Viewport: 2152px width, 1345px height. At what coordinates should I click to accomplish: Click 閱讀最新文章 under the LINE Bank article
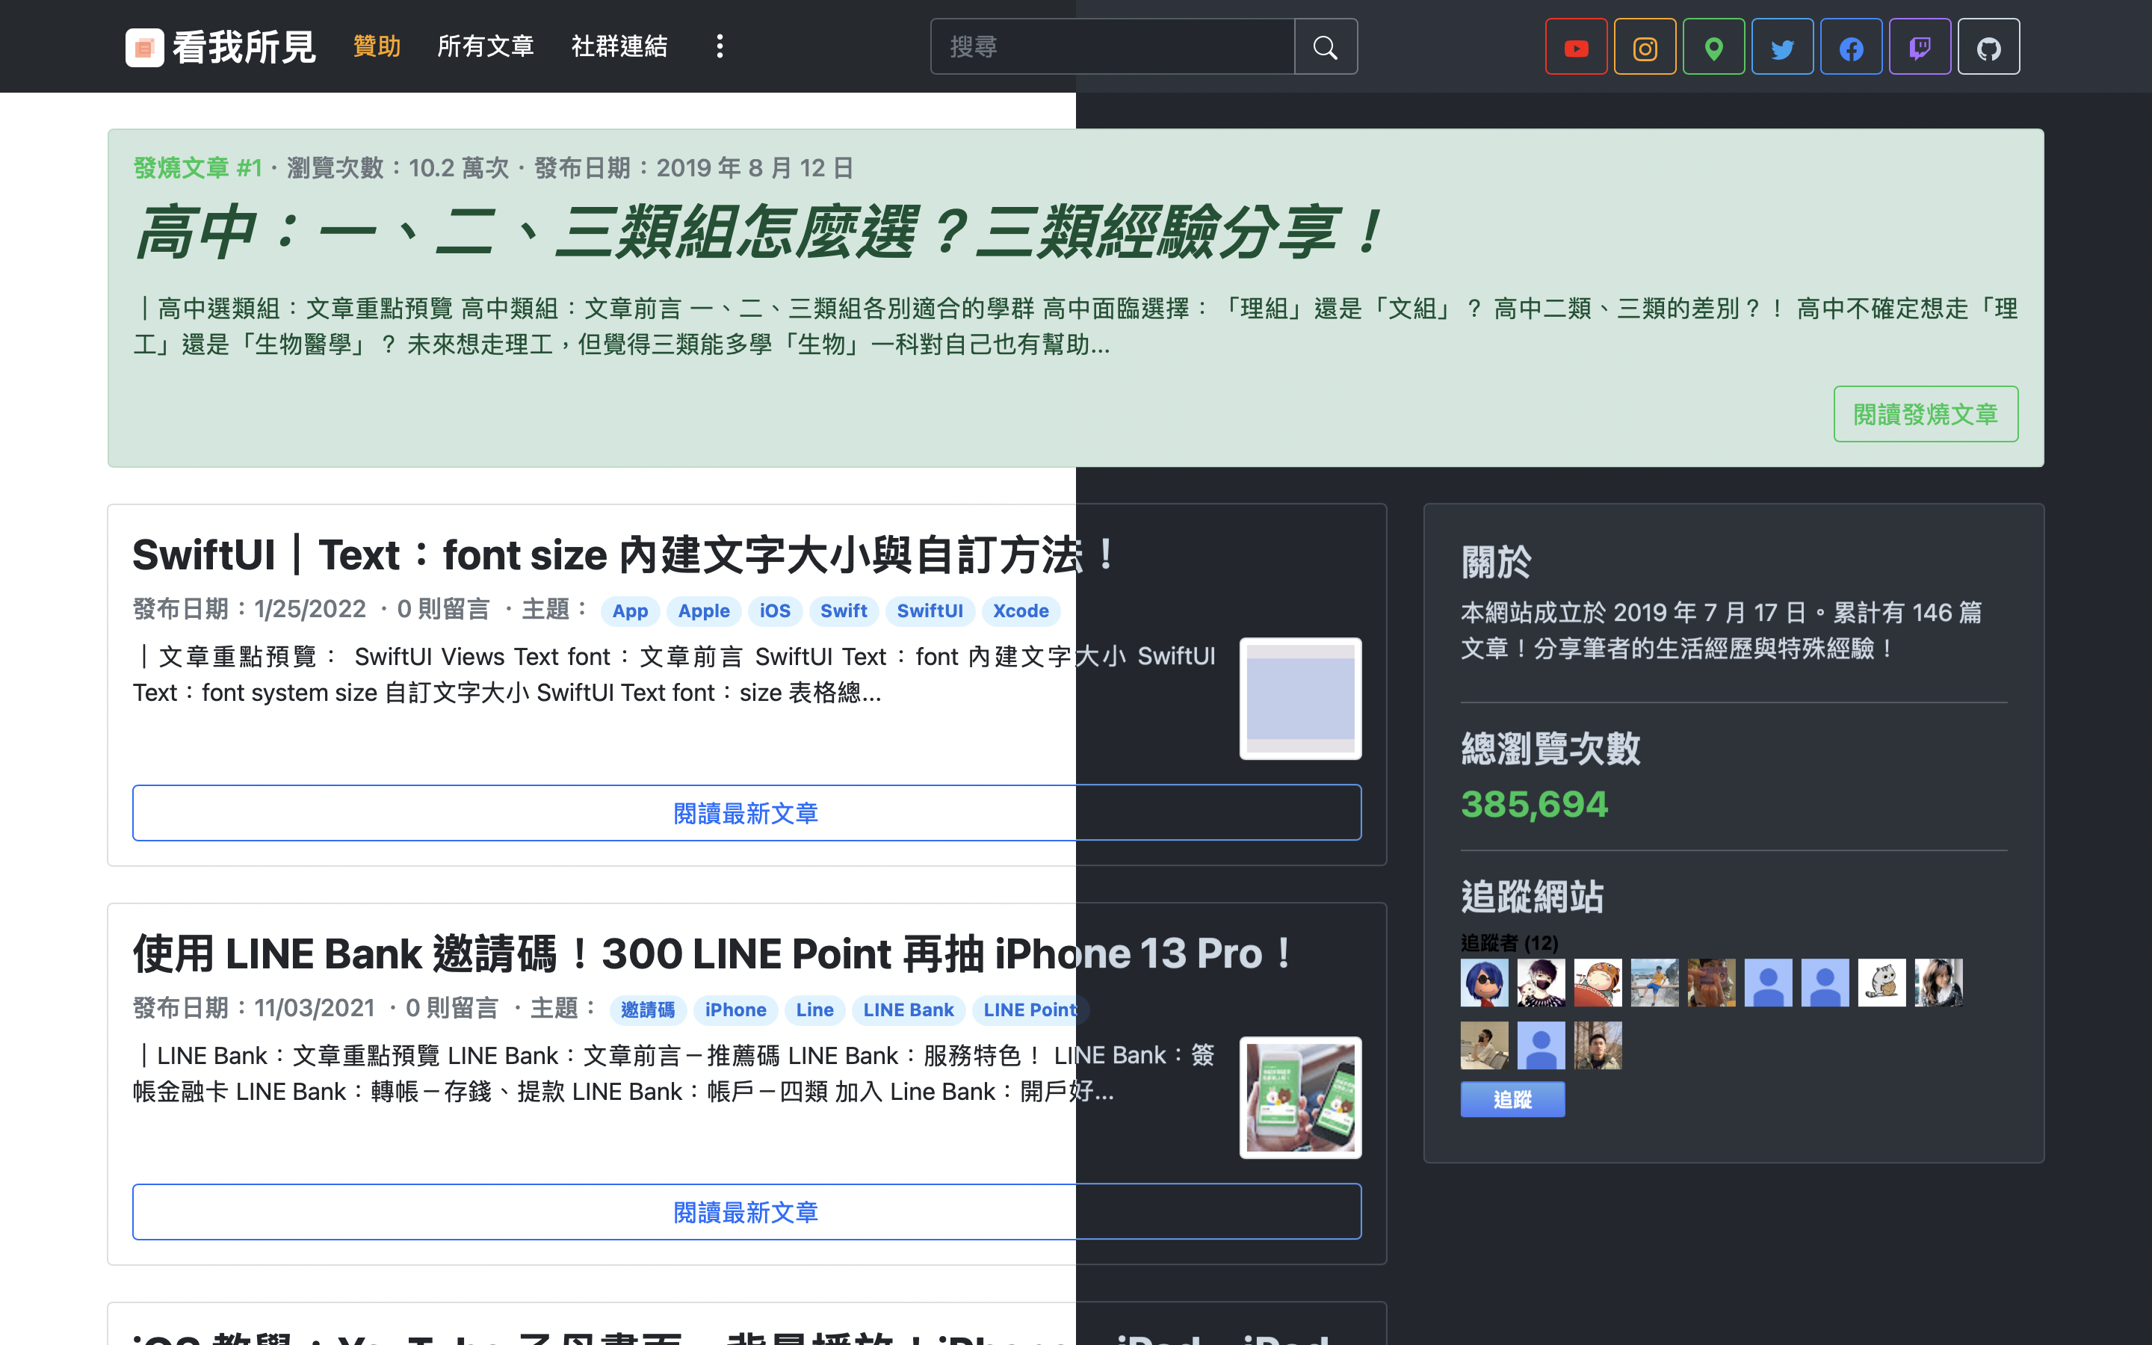pos(746,1211)
